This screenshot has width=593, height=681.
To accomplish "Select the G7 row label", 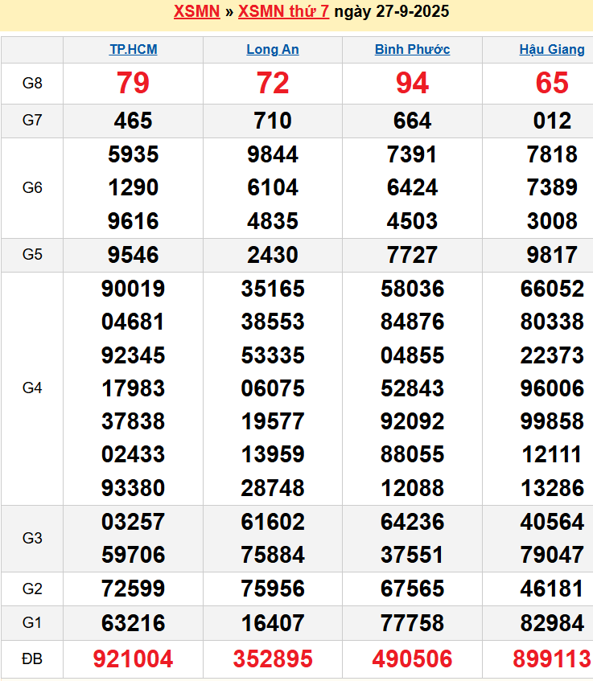I will click(32, 121).
